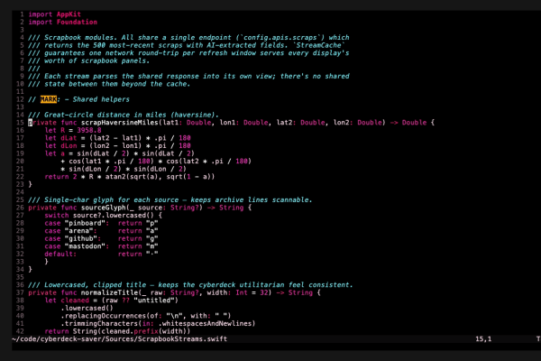This screenshot has height=361, width=541.
Task: Click '.replacingOccurrences' on line 40
Action: [103, 316]
